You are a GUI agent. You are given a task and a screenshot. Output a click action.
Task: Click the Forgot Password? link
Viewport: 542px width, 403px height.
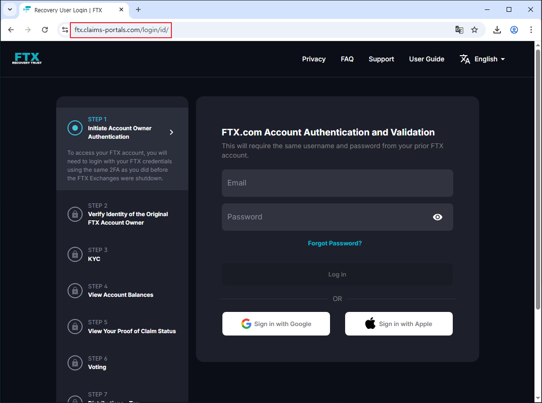click(335, 243)
